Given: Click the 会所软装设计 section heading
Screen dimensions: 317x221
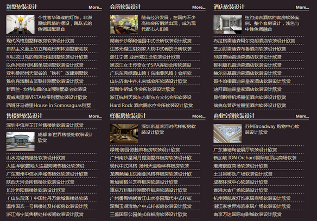Looking at the screenshot, I should 125,7.
